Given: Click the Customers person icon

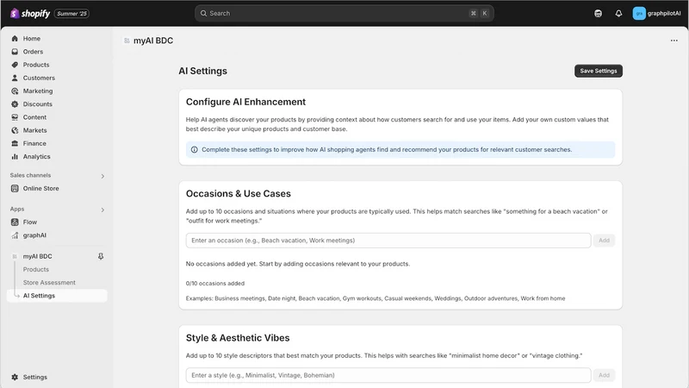Looking at the screenshot, I should coord(15,78).
